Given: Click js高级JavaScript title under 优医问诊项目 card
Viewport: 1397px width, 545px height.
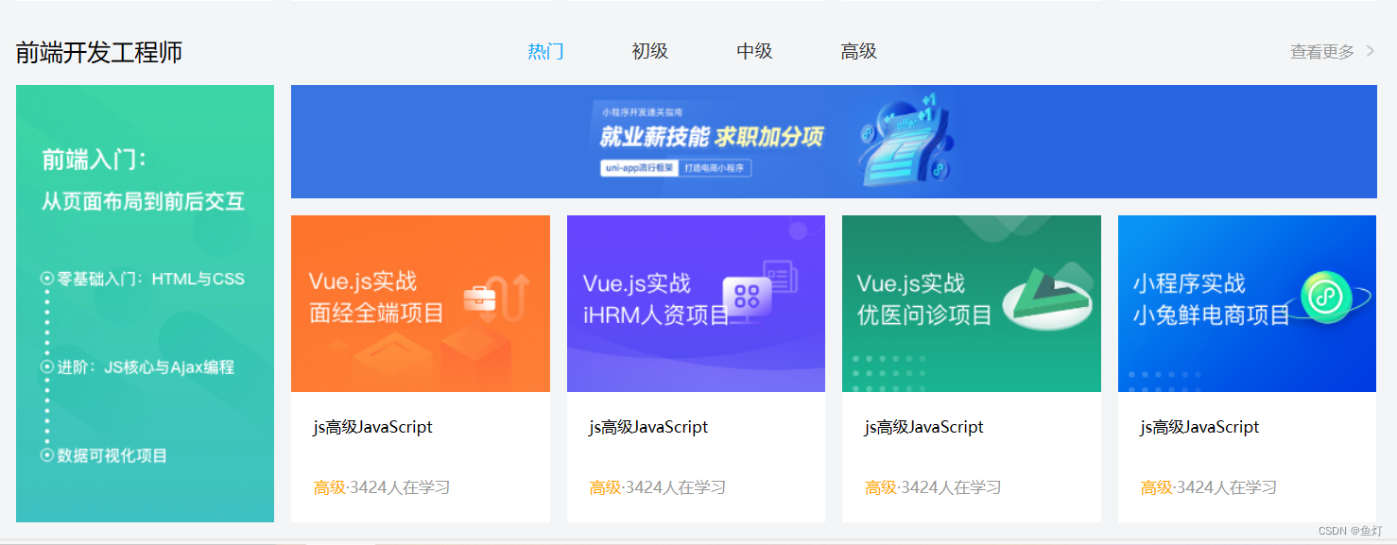Looking at the screenshot, I should click(924, 427).
